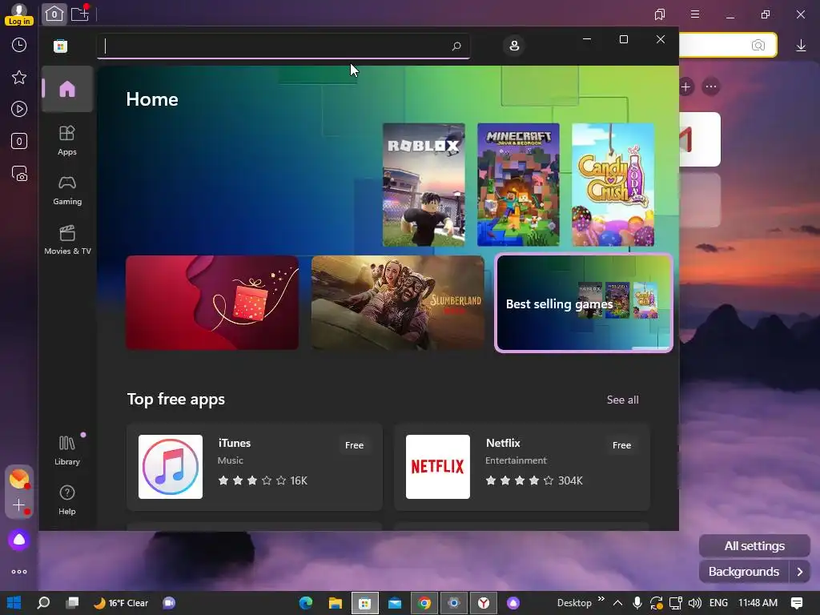Click the iTunes app icon
The image size is (820, 615).
(171, 467)
